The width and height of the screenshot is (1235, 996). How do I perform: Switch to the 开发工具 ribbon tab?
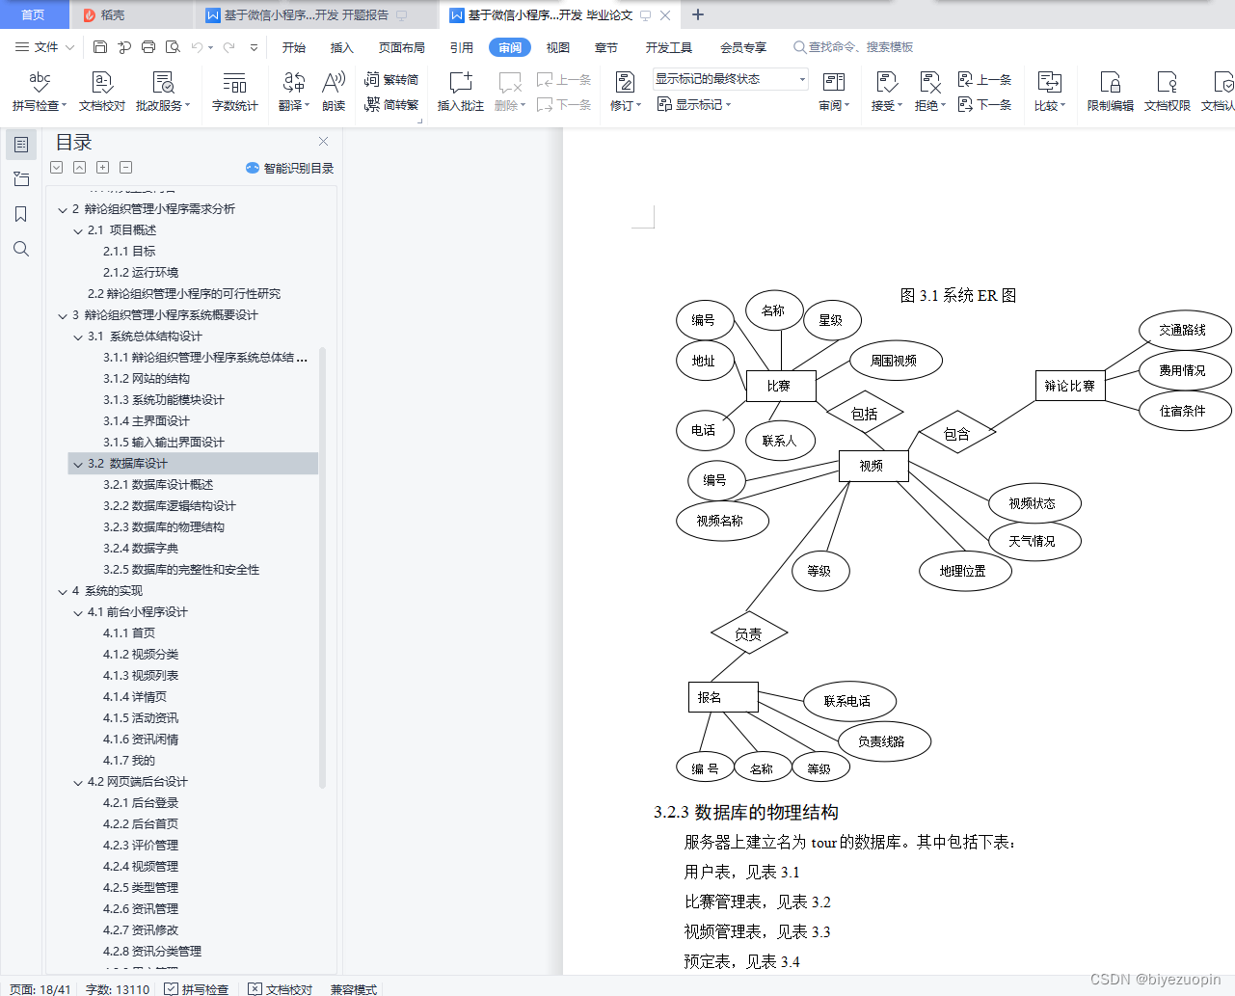pyautogui.click(x=669, y=47)
